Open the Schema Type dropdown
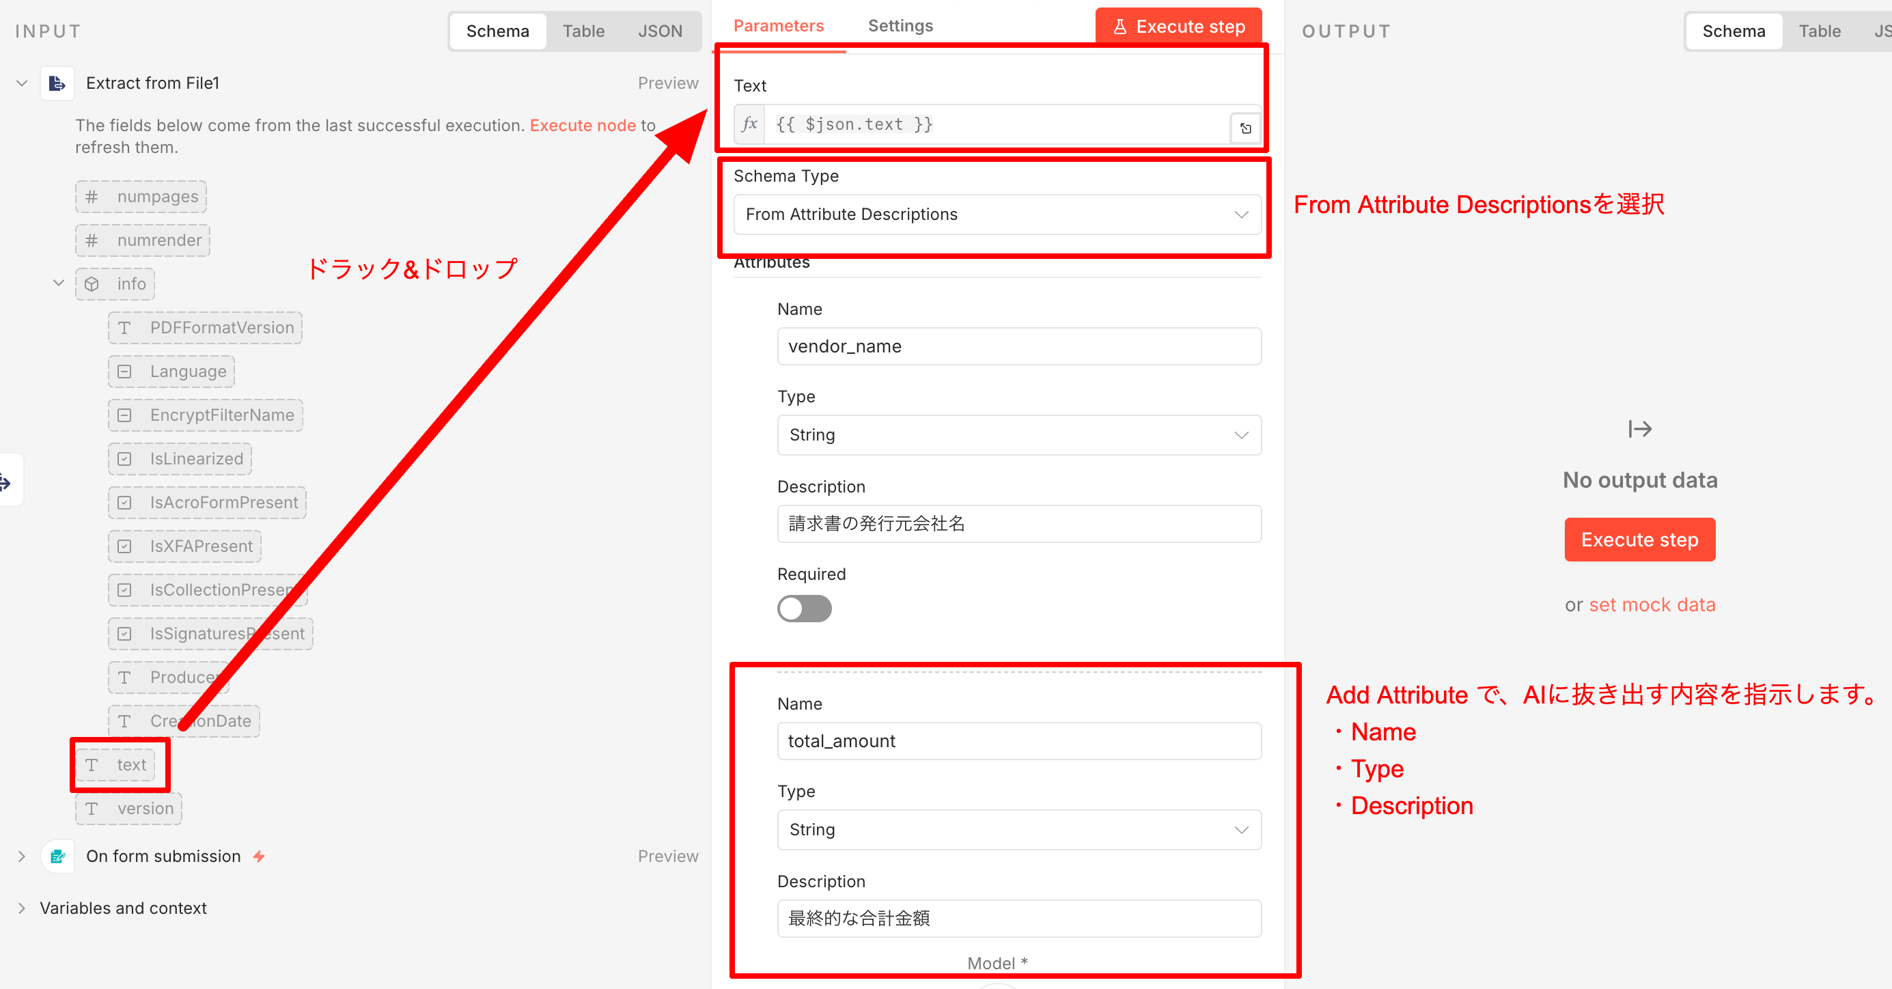Viewport: 1892px width, 989px height. [x=997, y=214]
